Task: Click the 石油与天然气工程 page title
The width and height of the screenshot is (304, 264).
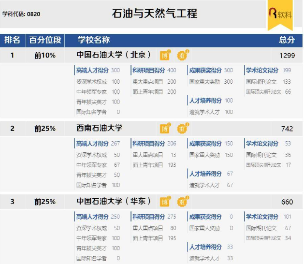Action: pyautogui.click(x=155, y=13)
